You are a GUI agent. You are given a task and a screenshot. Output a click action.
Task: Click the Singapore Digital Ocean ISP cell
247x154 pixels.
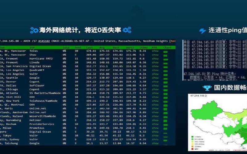(40, 132)
